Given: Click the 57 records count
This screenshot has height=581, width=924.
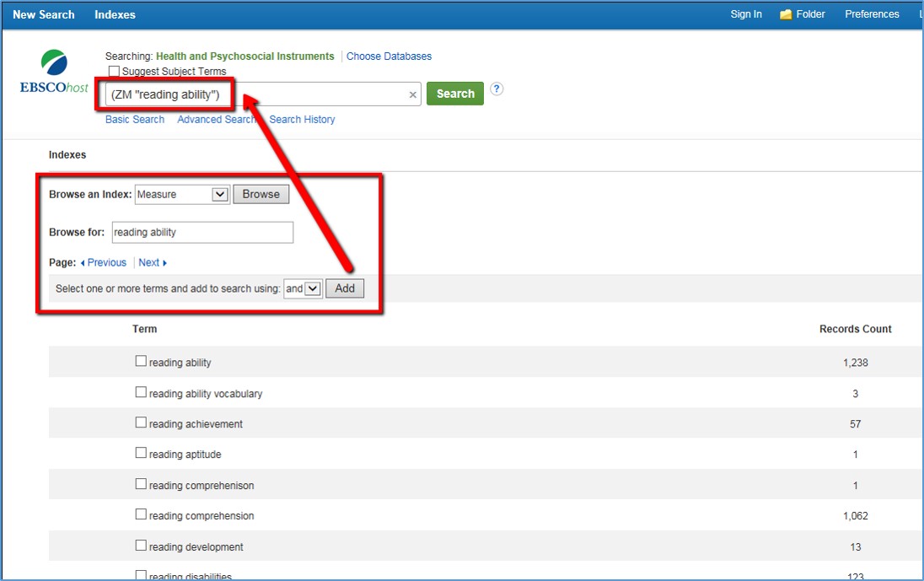Looking at the screenshot, I should [x=855, y=424].
